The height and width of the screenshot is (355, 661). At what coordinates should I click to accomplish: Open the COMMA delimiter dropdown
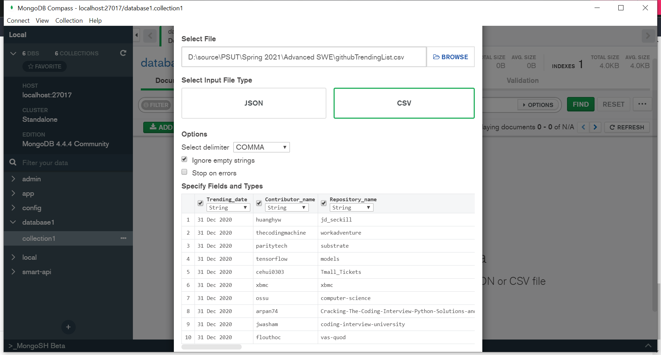tap(261, 147)
